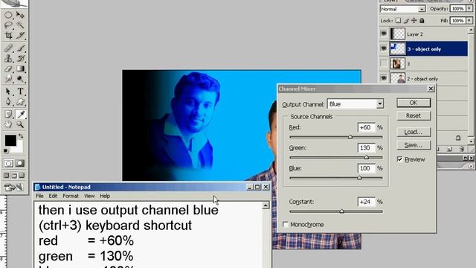This screenshot has width=476, height=268.
Task: Select the Eyedropper tool
Action: click(x=20, y=114)
